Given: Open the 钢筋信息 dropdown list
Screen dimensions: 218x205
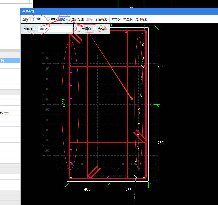Looking at the screenshot, I should pyautogui.click(x=70, y=29).
